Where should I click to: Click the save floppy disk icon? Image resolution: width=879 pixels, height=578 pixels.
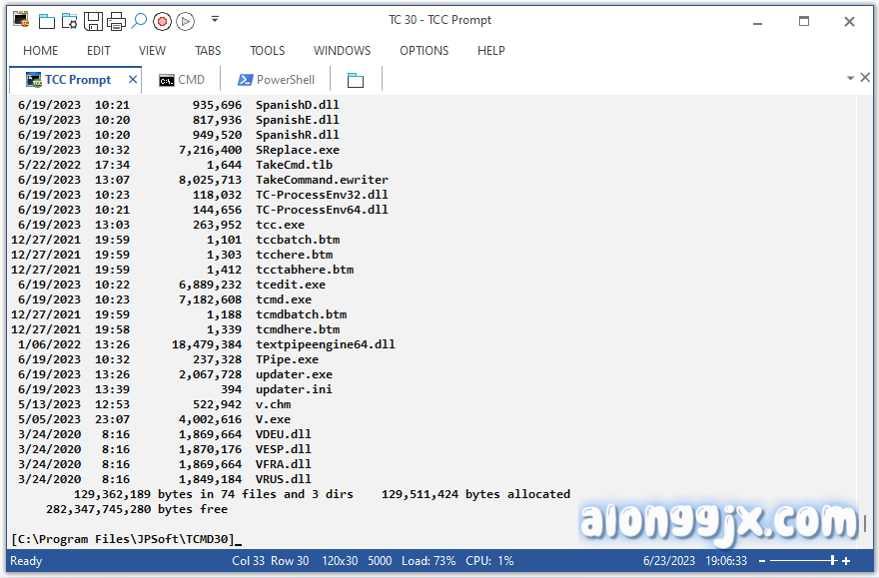[x=93, y=20]
